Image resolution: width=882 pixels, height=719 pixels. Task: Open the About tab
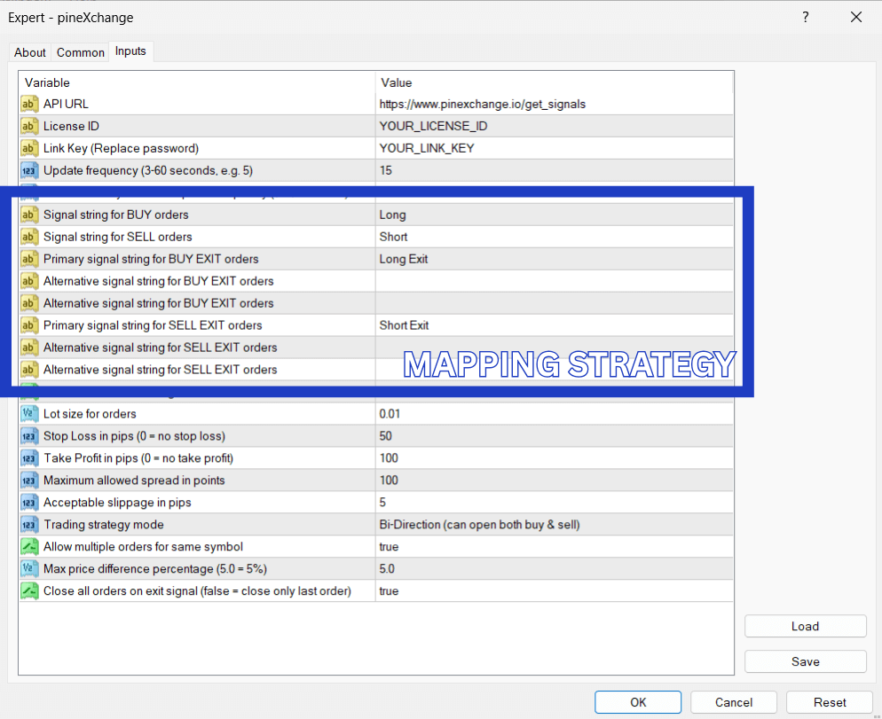pyautogui.click(x=30, y=52)
